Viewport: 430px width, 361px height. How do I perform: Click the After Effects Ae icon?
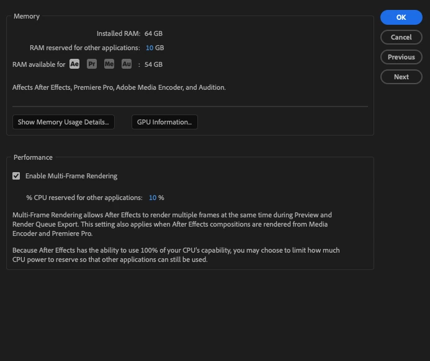(x=74, y=64)
